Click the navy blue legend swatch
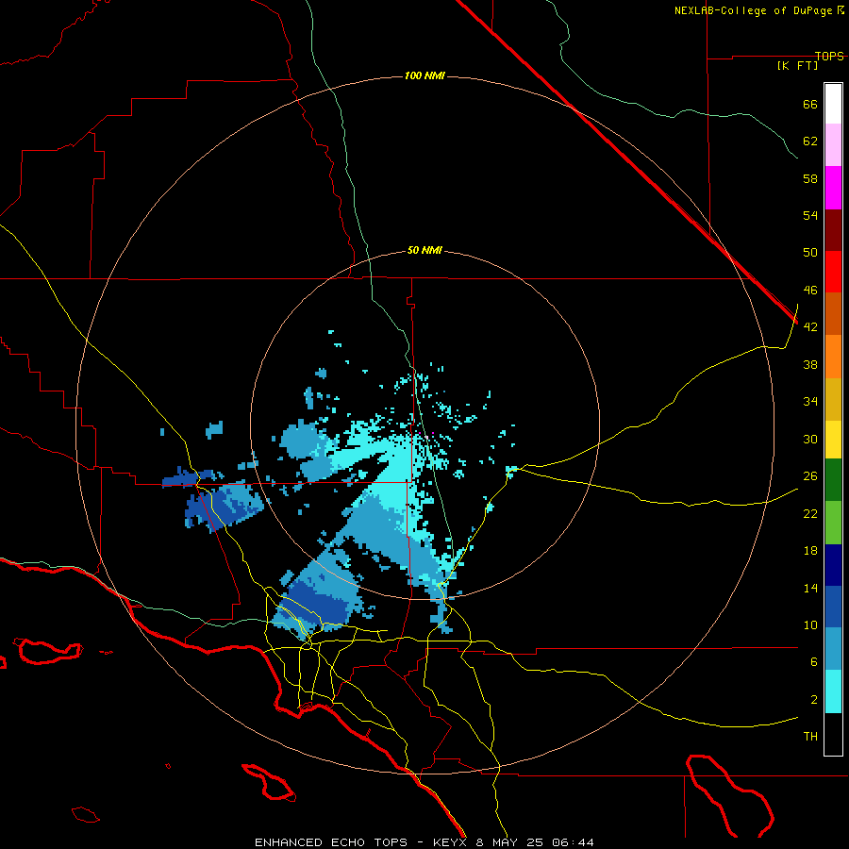 click(x=833, y=565)
